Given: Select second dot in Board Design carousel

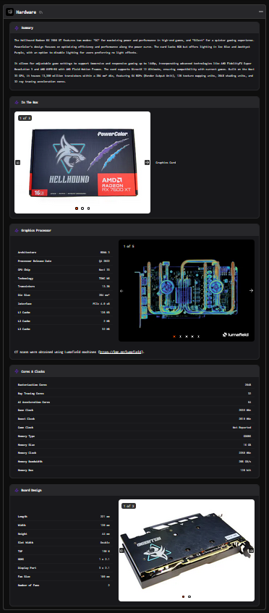Looking at the screenshot, I should (189, 596).
